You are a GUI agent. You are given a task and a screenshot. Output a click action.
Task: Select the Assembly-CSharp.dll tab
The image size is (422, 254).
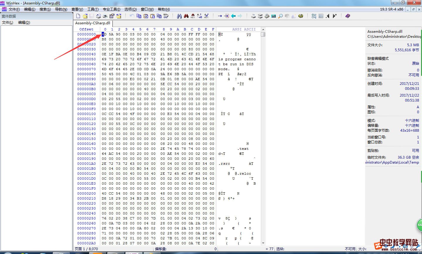point(93,23)
